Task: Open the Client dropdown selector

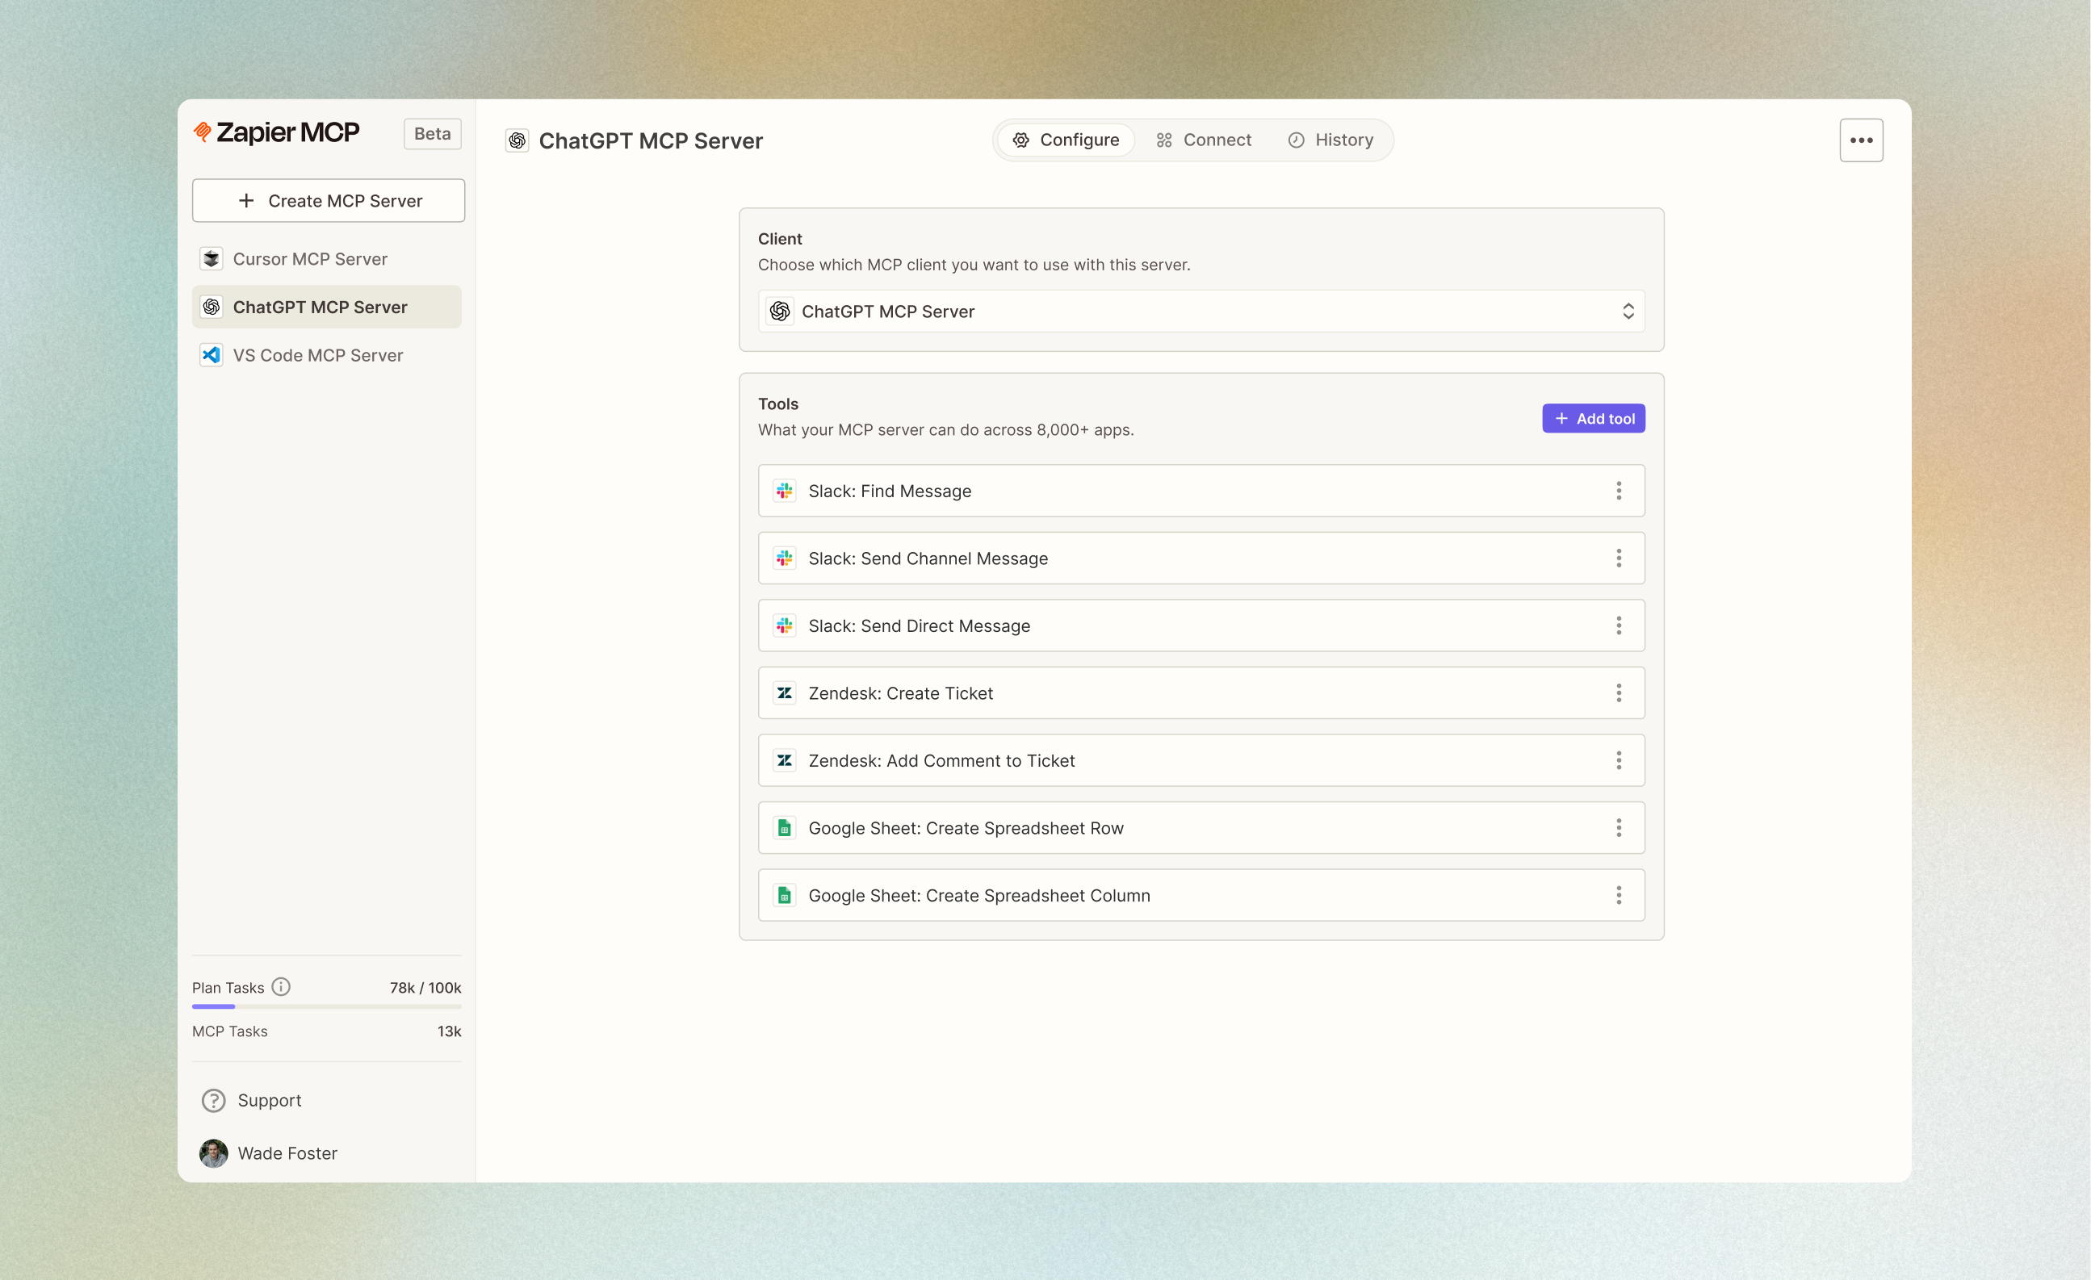Action: click(1201, 312)
